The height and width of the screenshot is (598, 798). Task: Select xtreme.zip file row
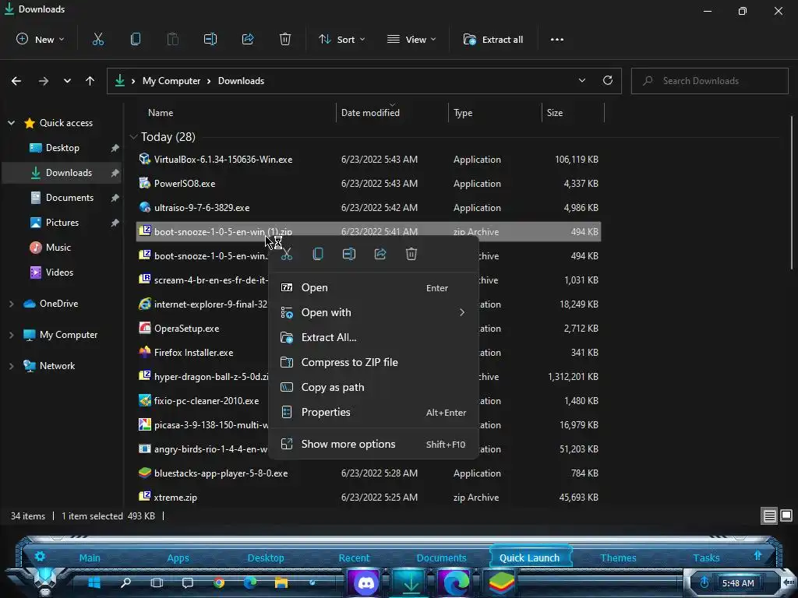point(369,498)
